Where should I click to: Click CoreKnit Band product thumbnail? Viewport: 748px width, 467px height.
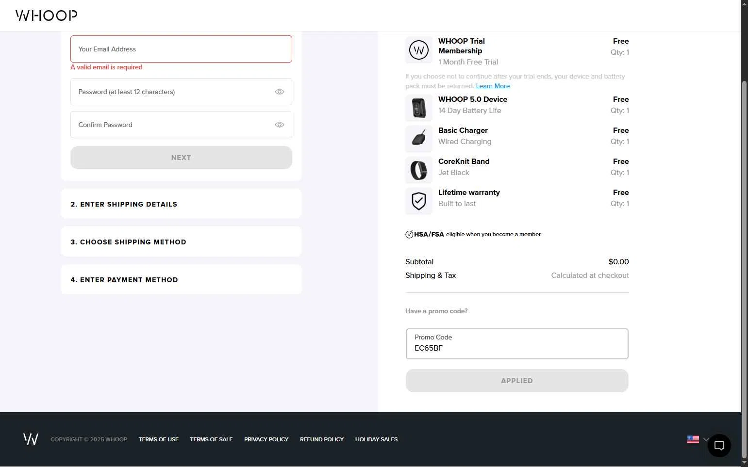(x=419, y=170)
